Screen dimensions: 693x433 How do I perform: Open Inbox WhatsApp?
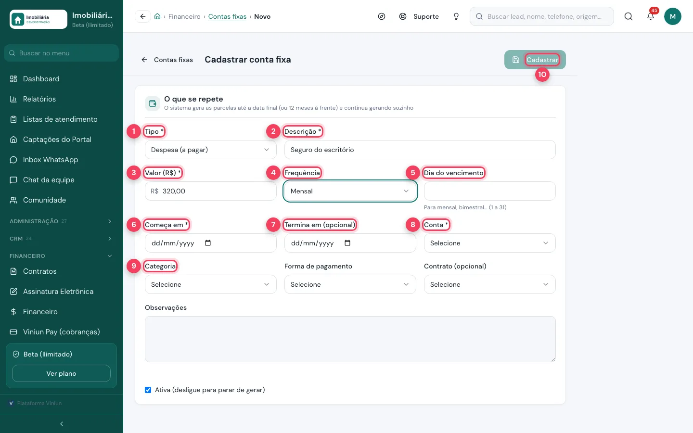click(62, 160)
